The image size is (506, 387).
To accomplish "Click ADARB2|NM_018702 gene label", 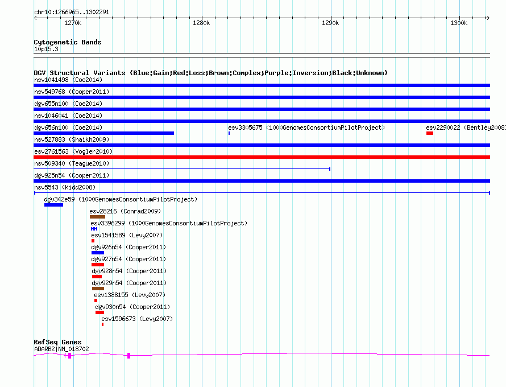I will 61,349.
